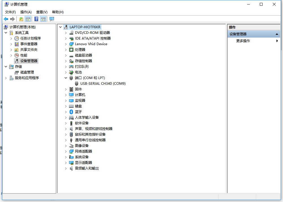Open the 文件(F) menu
283x202 pixels.
point(10,12)
